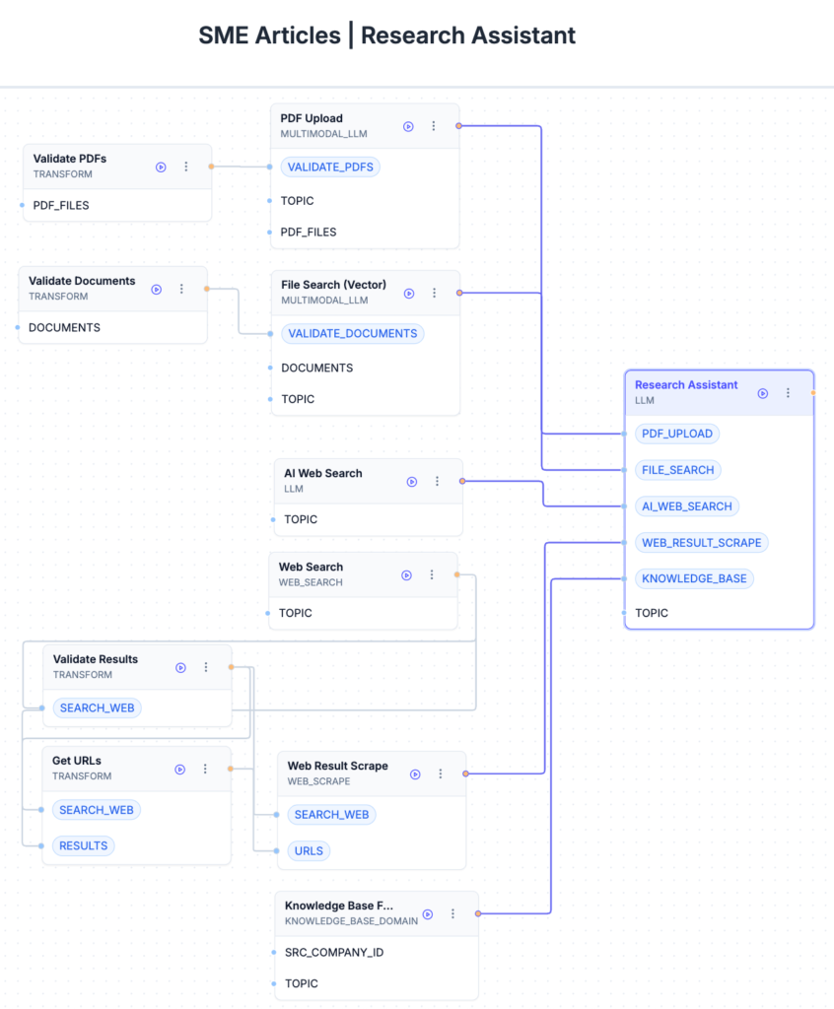The height and width of the screenshot is (1009, 834).
Task: Open the three-dot menu on the PDF Upload node
Action: pyautogui.click(x=433, y=126)
